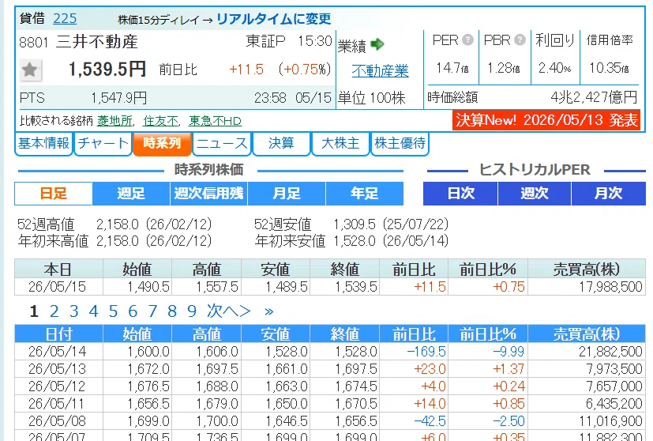This screenshot has width=653, height=441.
Task: Select 月足 monthly price series
Action: point(287,194)
